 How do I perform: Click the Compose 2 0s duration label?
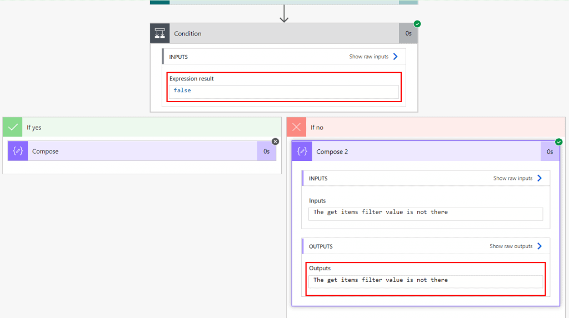coord(550,152)
